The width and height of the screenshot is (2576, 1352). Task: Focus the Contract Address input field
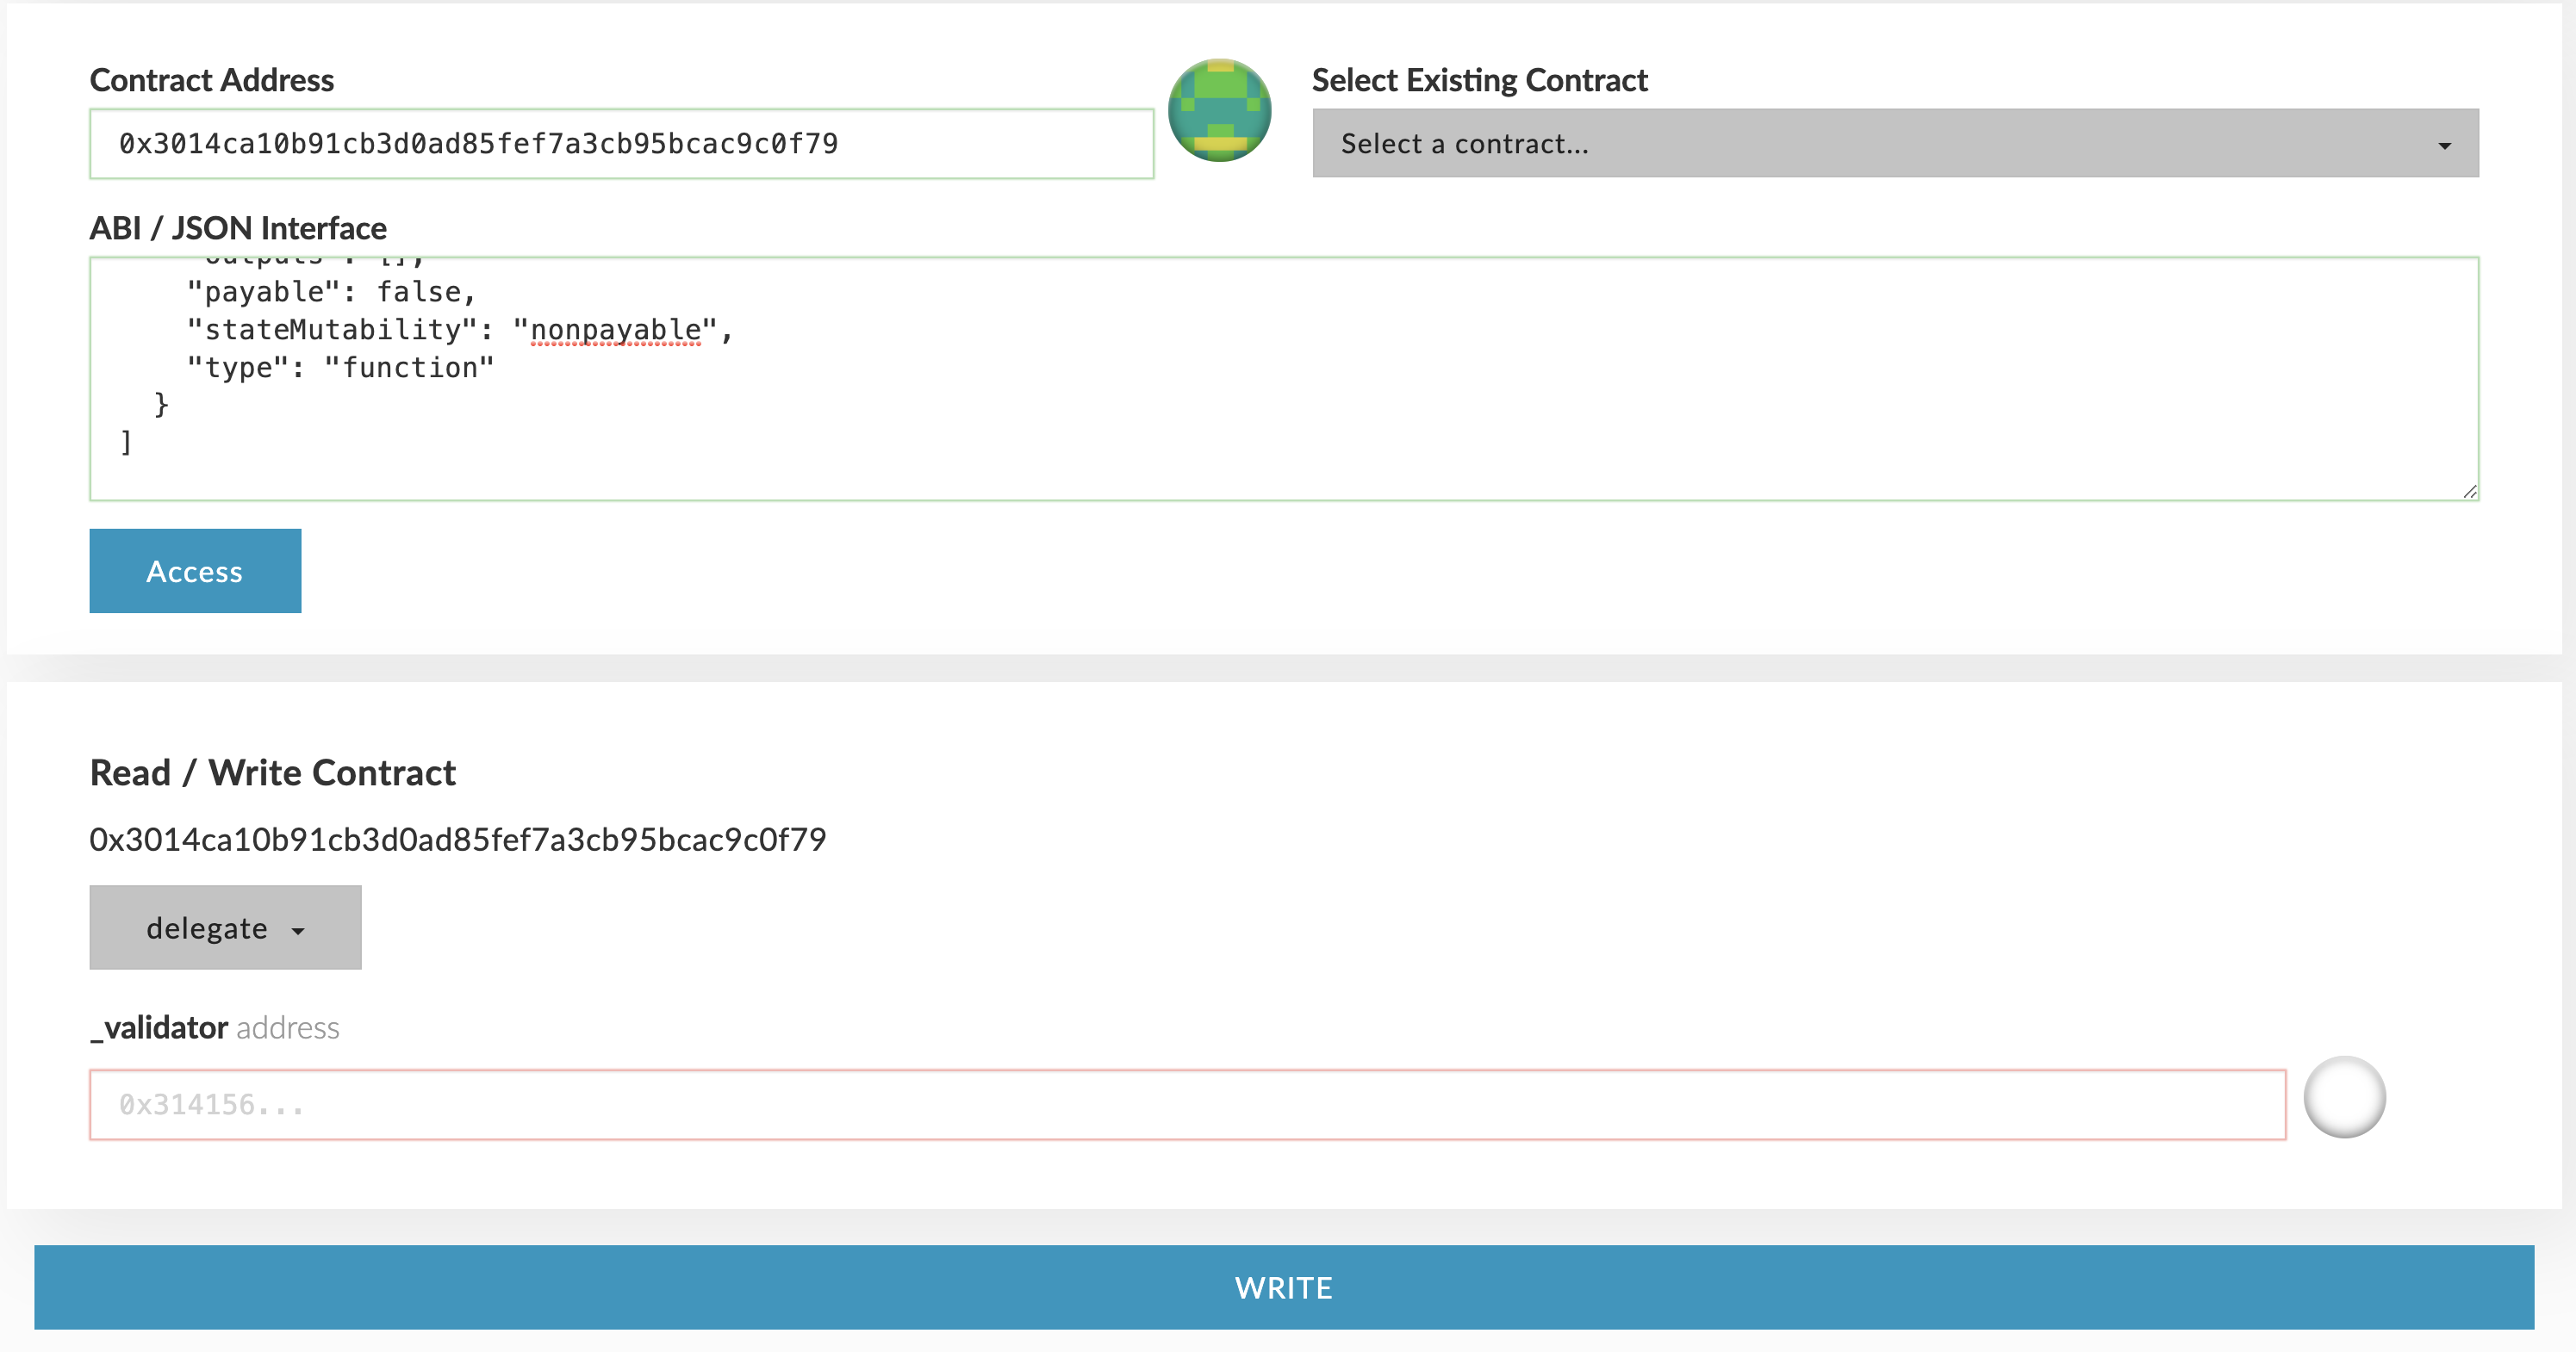point(621,144)
